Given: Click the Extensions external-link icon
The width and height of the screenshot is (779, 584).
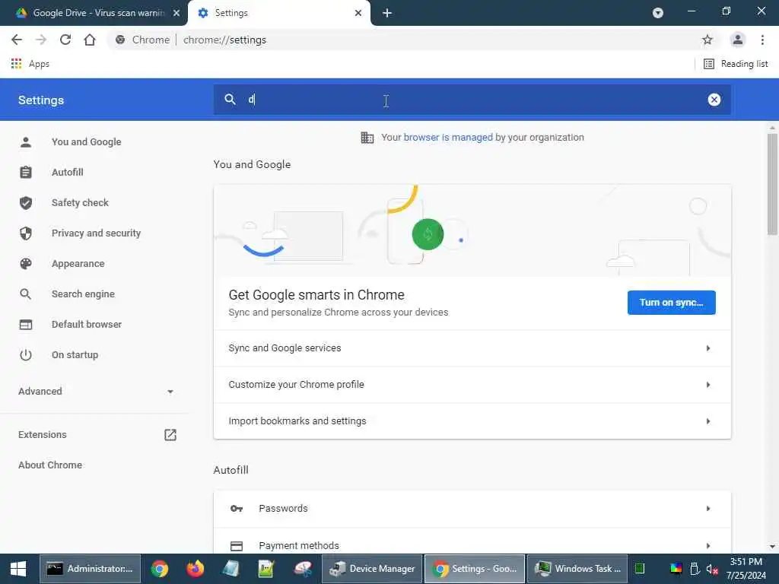Looking at the screenshot, I should (170, 434).
